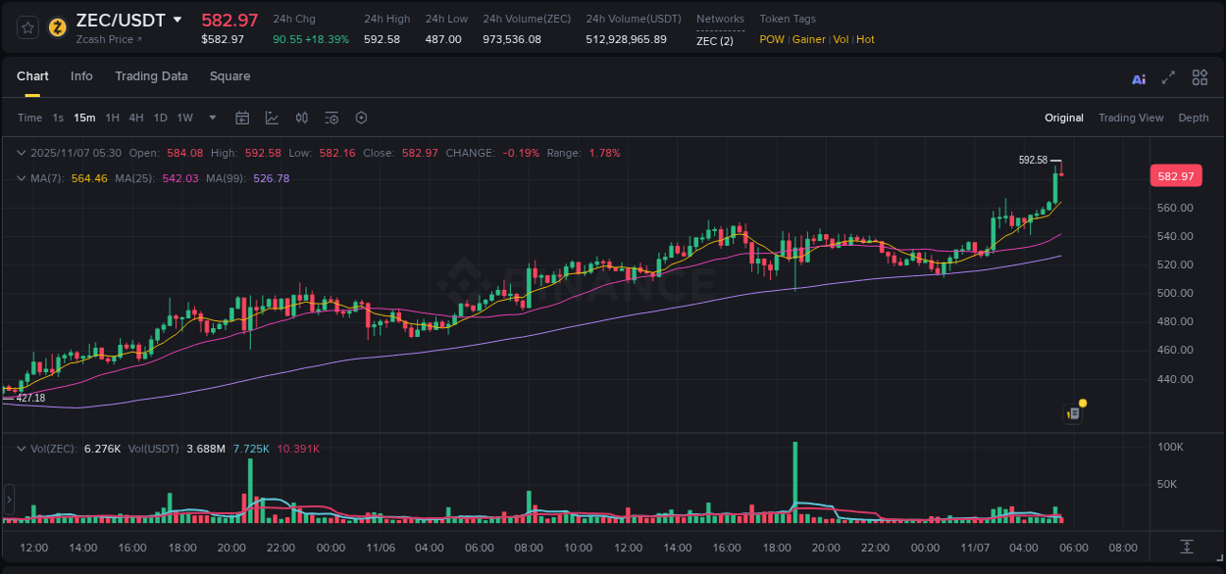Open the go-to-date calendar icon

click(x=242, y=117)
